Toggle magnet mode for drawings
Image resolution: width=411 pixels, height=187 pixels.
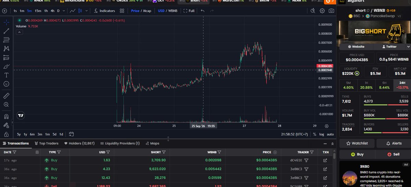coord(6,116)
